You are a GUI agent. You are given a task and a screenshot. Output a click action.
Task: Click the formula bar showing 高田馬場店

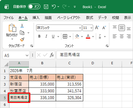(x=95, y=55)
